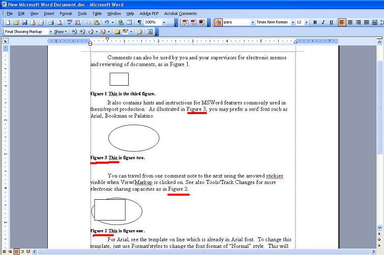Open the Table menu
The width and height of the screenshot is (384, 255).
(x=97, y=13)
